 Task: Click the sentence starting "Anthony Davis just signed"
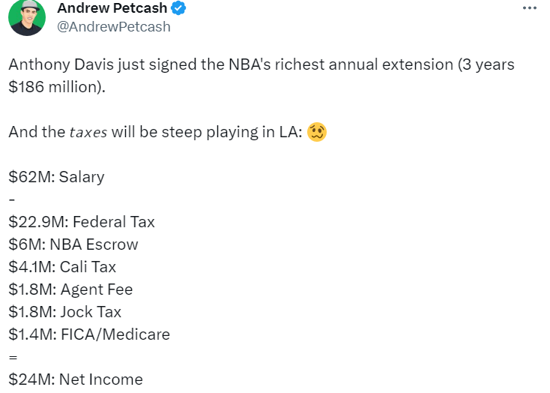(x=225, y=64)
